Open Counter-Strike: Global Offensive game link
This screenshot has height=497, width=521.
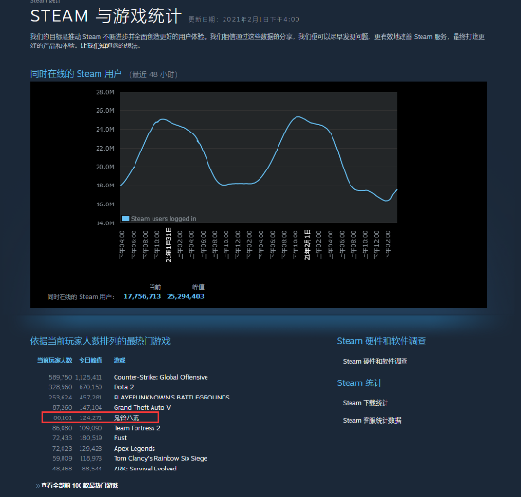click(160, 377)
